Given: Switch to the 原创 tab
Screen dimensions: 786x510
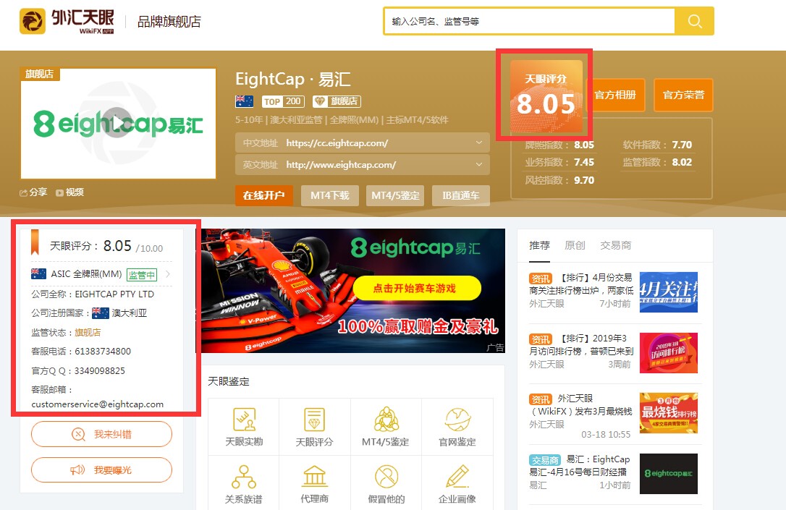Looking at the screenshot, I should [x=575, y=245].
